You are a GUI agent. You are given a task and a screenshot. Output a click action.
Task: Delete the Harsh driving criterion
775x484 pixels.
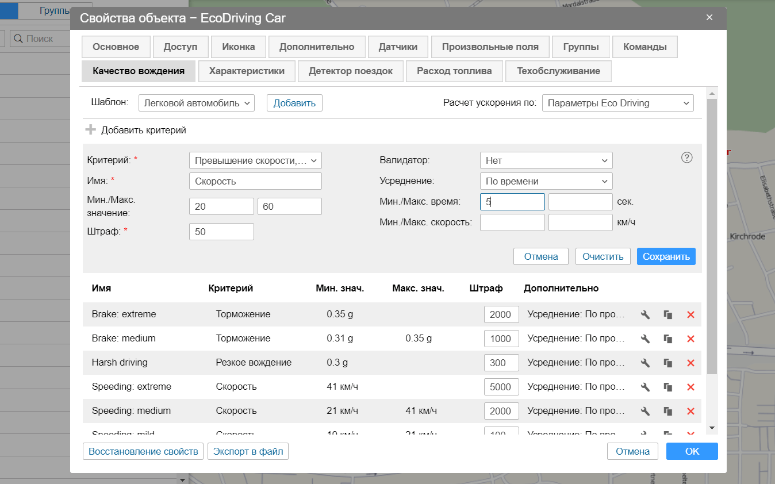click(x=690, y=363)
